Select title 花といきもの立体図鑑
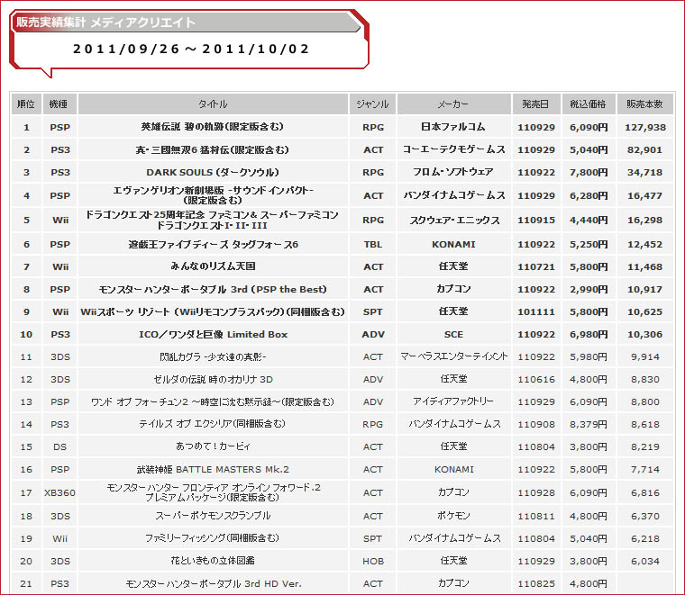685x595 pixels. click(x=213, y=561)
